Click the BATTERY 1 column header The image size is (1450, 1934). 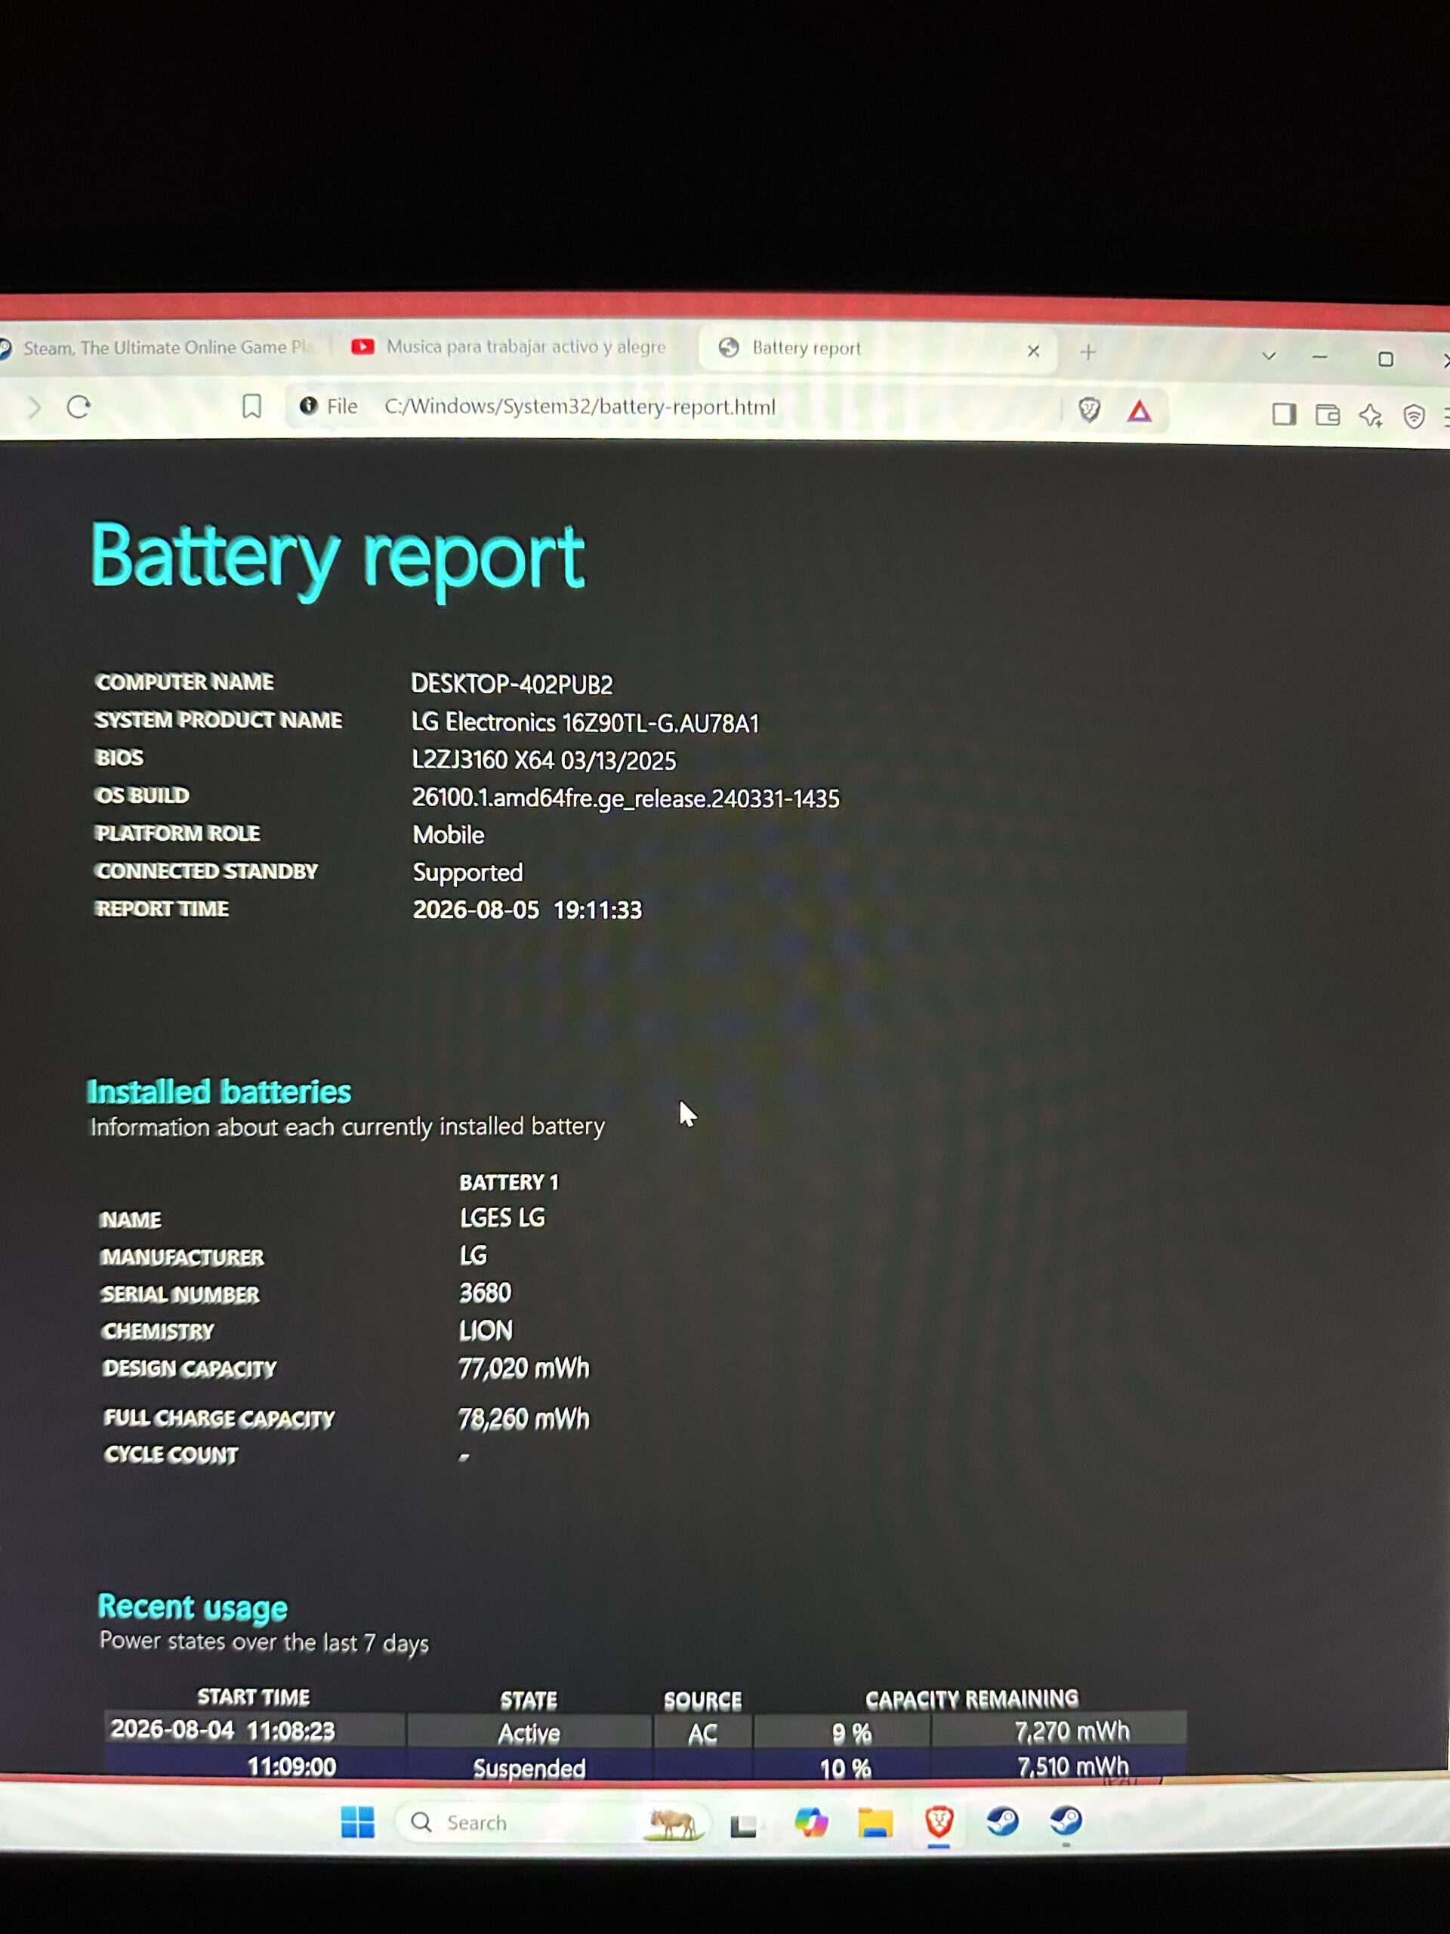509,1183
